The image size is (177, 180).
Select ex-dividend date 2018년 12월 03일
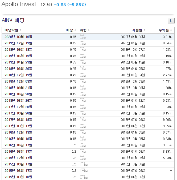[x=18, y=82]
